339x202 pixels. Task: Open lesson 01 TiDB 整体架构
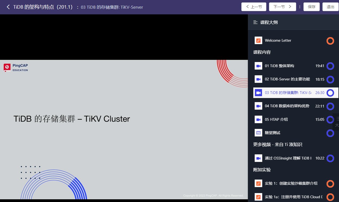tap(279, 66)
